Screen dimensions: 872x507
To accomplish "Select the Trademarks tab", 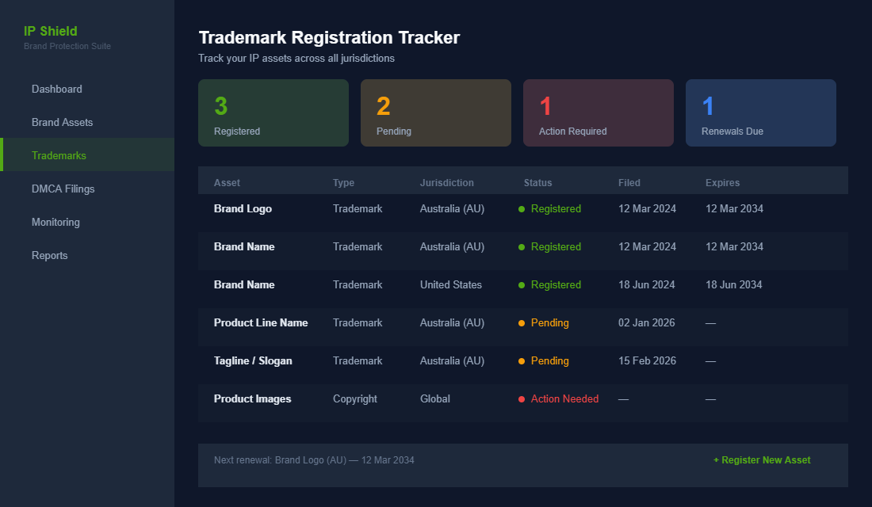I will click(x=59, y=155).
